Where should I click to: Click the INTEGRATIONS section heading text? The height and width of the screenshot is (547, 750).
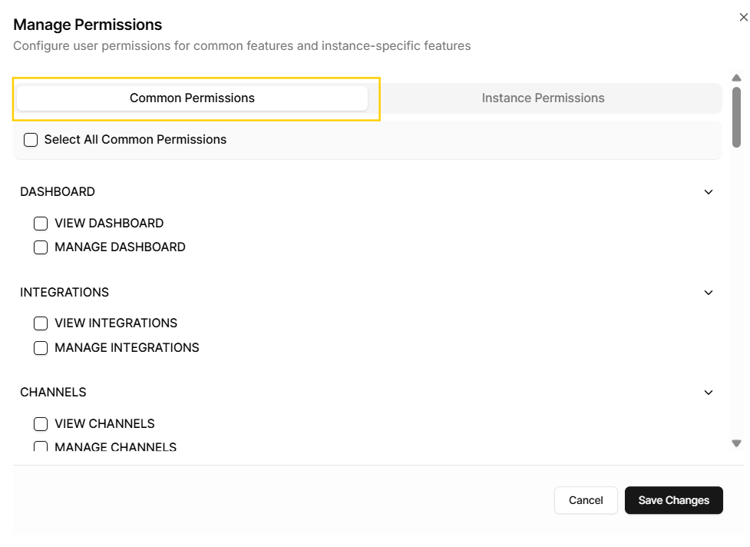click(x=64, y=293)
